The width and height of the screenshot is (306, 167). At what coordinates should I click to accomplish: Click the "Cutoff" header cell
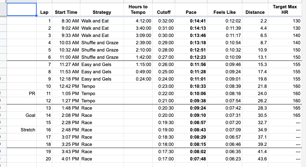click(164, 12)
